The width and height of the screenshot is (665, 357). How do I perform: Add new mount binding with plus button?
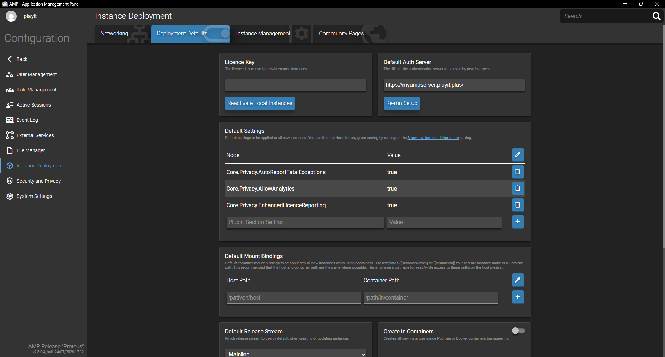click(x=518, y=297)
